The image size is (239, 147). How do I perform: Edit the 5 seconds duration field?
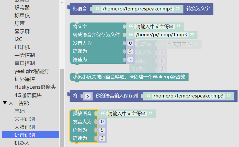click(88, 96)
